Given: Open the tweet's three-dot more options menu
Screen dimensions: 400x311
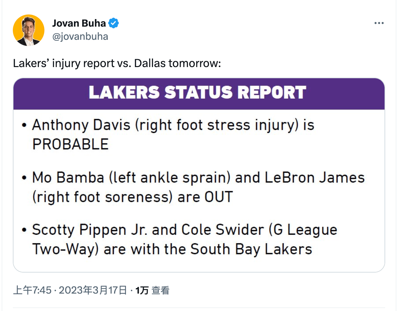Looking at the screenshot, I should (379, 23).
